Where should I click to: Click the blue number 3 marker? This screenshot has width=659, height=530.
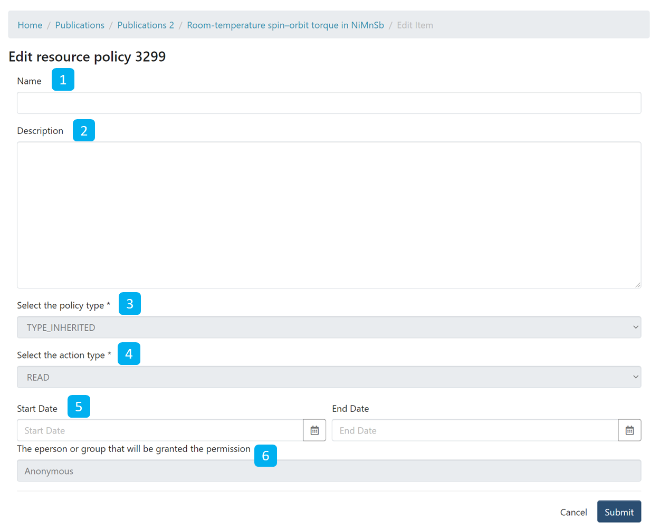[130, 304]
